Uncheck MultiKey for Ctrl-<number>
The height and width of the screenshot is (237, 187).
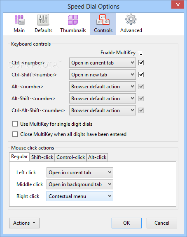pos(141,62)
